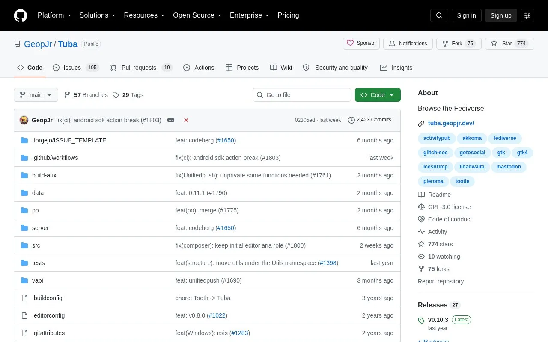The image size is (548, 342).
Task: Expand commit message ellipsis button
Action: pos(171,120)
